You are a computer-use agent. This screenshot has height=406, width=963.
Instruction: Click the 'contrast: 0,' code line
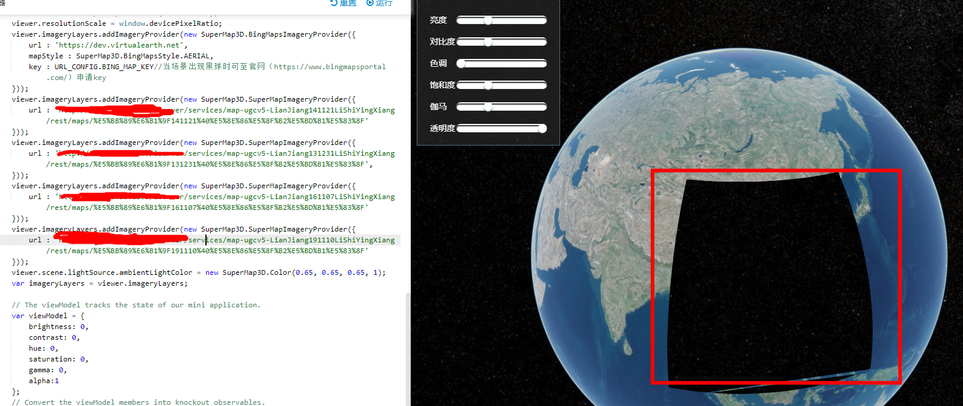(54, 337)
